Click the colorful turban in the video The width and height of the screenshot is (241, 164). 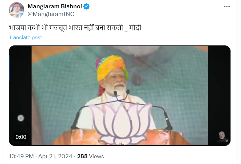[x=112, y=68]
